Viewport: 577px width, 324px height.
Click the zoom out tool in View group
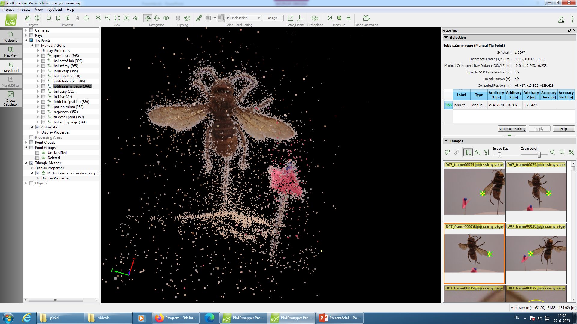pyautogui.click(x=108, y=18)
